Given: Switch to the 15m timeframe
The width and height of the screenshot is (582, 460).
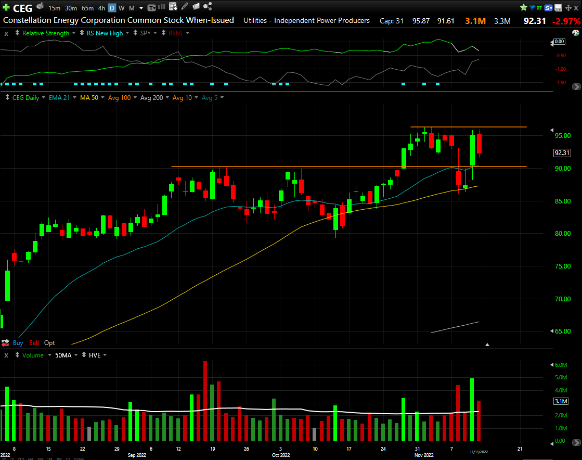Looking at the screenshot, I should [x=54, y=8].
